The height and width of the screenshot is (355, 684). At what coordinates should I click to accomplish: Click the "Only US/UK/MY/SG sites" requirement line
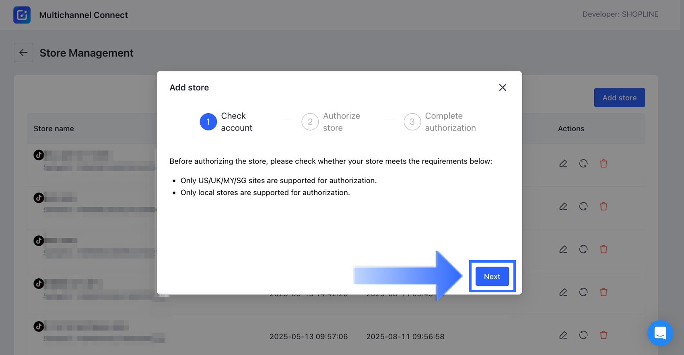[278, 180]
